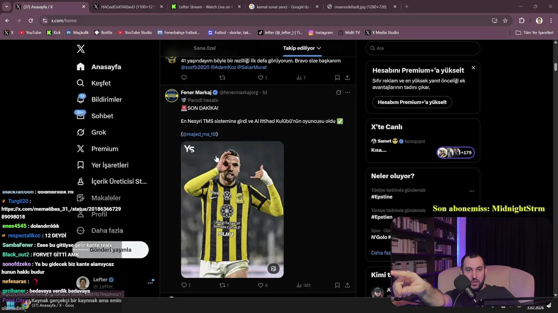
Task: Open YouTube Studio bookmark
Action: point(135,33)
